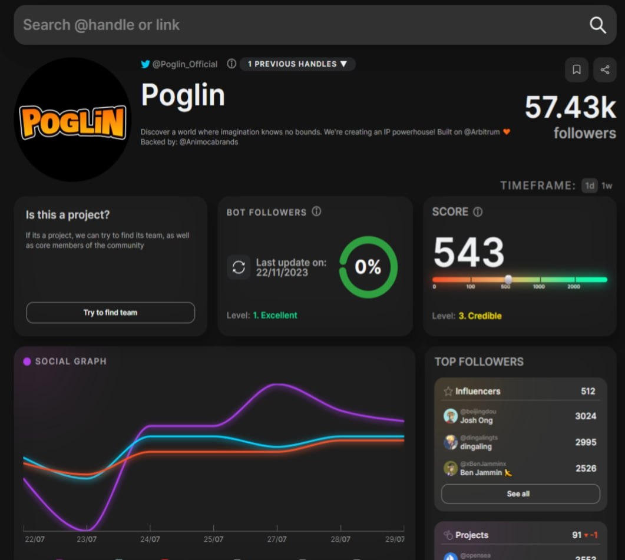
Task: Click dingaling's avatar
Action: (451, 442)
